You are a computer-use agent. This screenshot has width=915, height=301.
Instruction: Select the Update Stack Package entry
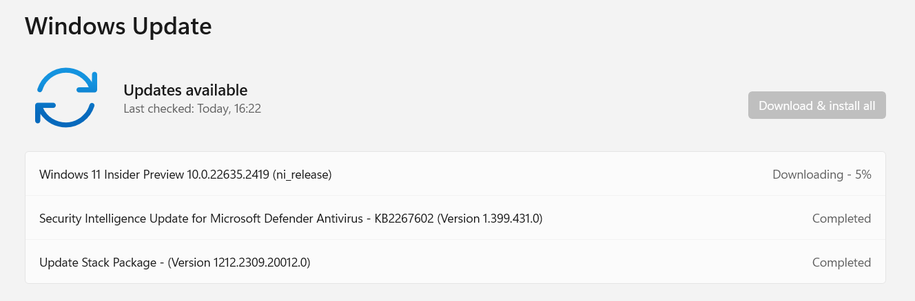pyautogui.click(x=455, y=263)
